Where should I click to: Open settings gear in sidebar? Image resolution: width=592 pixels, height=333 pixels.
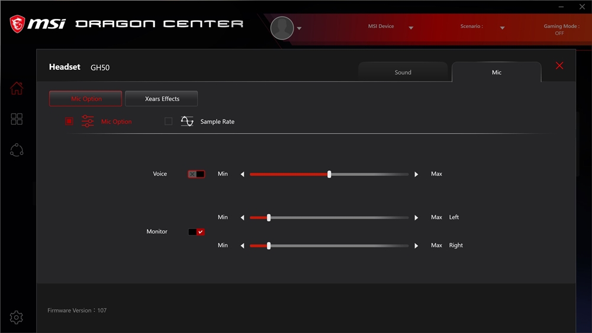16,317
